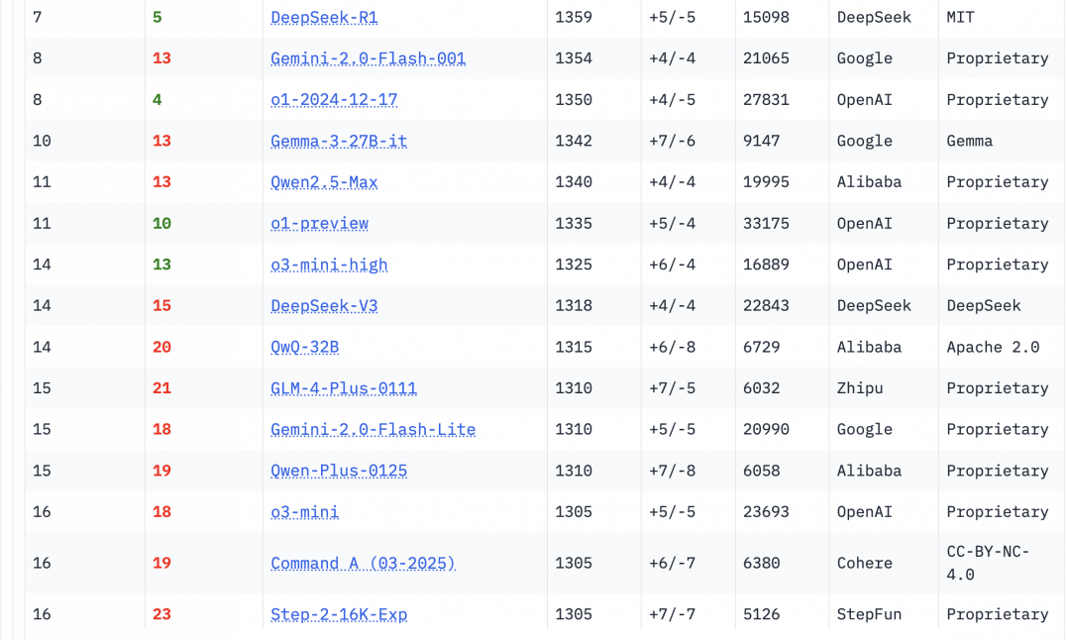Click the votes value 23693
The height and width of the screenshot is (640, 1067).
pos(766,512)
